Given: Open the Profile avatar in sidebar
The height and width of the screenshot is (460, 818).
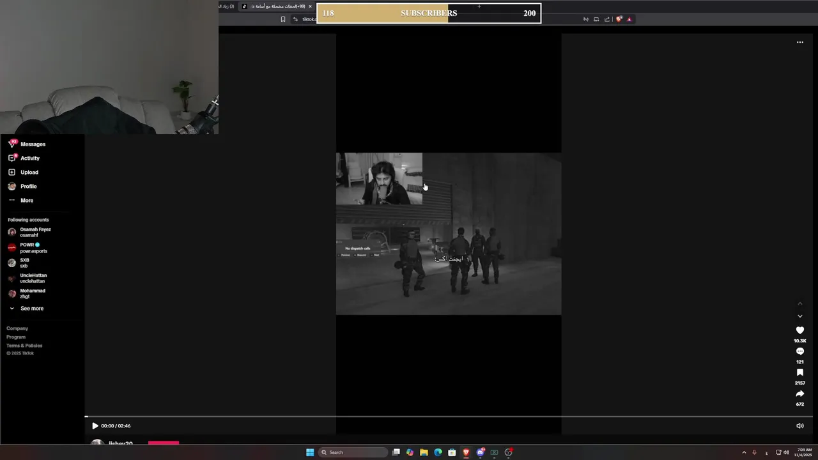Looking at the screenshot, I should 12,186.
